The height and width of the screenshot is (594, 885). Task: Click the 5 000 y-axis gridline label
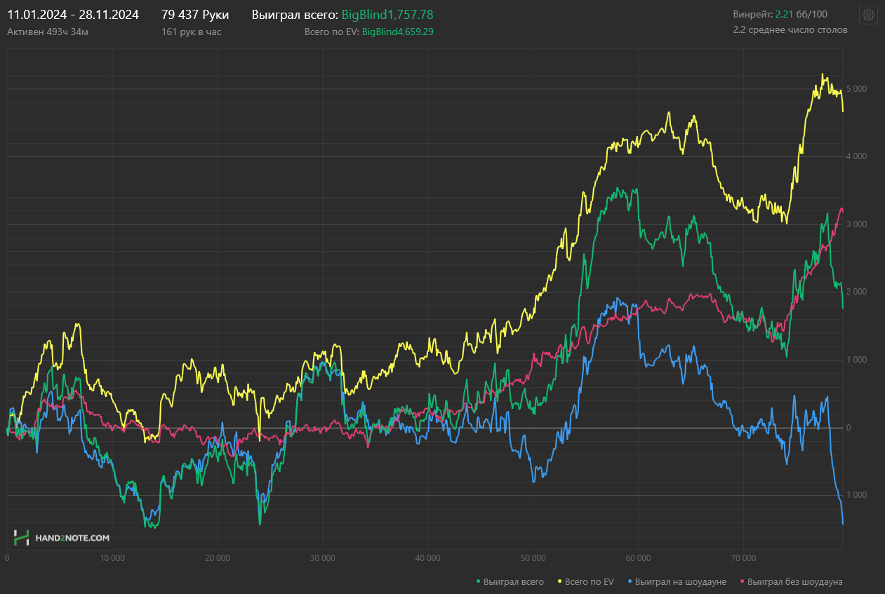856,89
